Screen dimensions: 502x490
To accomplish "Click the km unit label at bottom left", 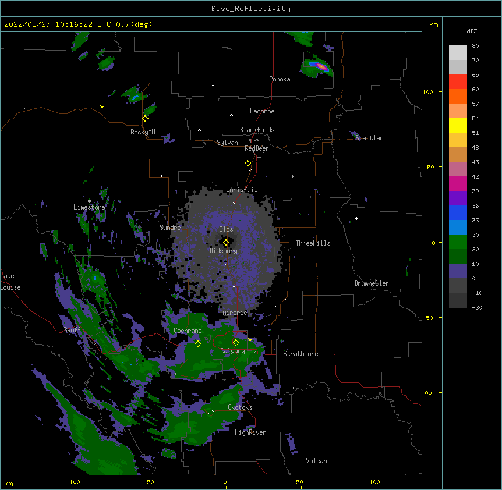I will (x=8, y=484).
